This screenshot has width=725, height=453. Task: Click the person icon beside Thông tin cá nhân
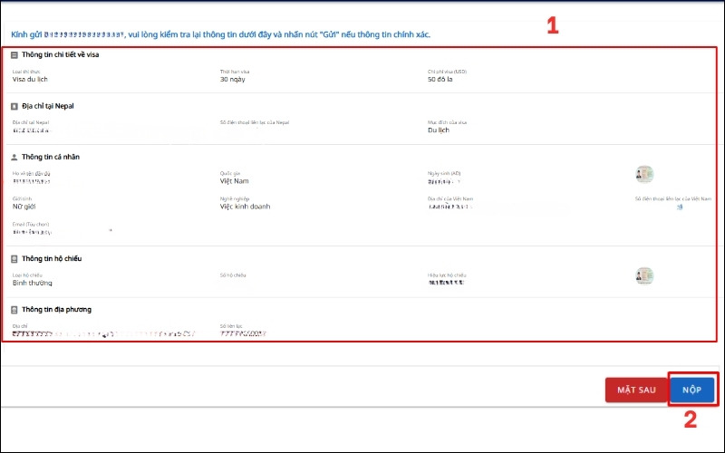pos(14,157)
